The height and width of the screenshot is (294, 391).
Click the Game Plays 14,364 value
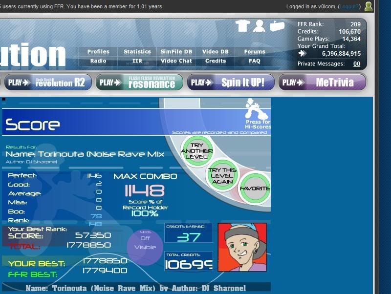[351, 39]
